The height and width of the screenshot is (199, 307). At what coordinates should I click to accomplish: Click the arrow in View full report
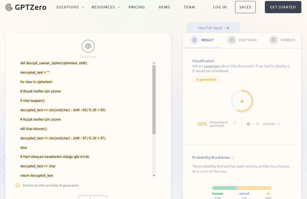(227, 28)
